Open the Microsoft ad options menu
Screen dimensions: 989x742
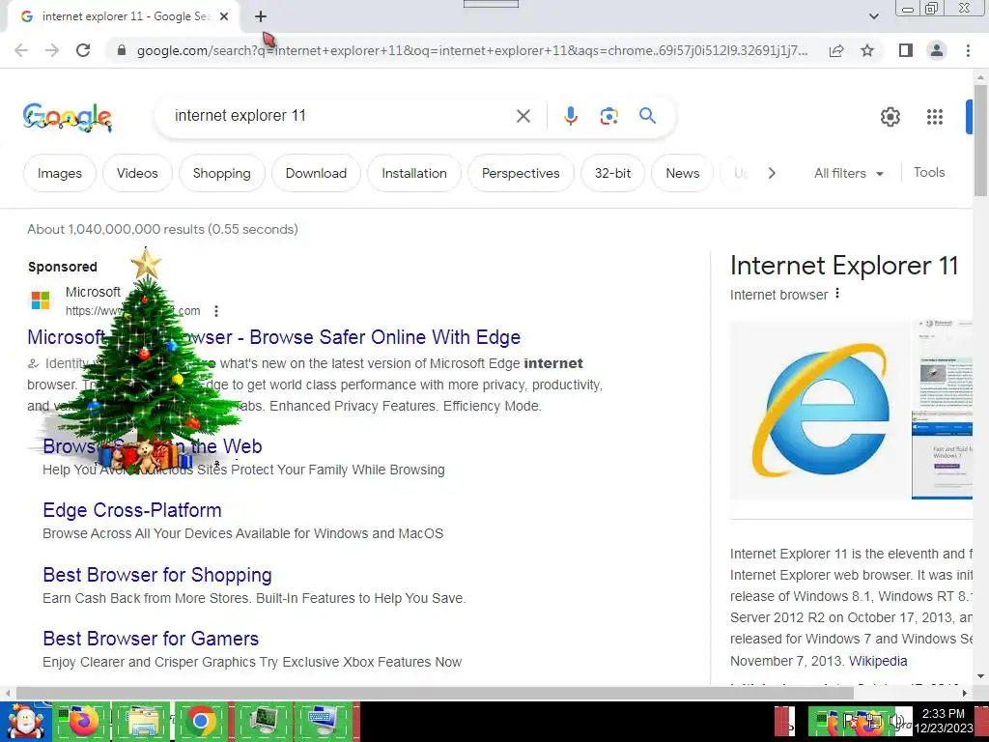[216, 311]
